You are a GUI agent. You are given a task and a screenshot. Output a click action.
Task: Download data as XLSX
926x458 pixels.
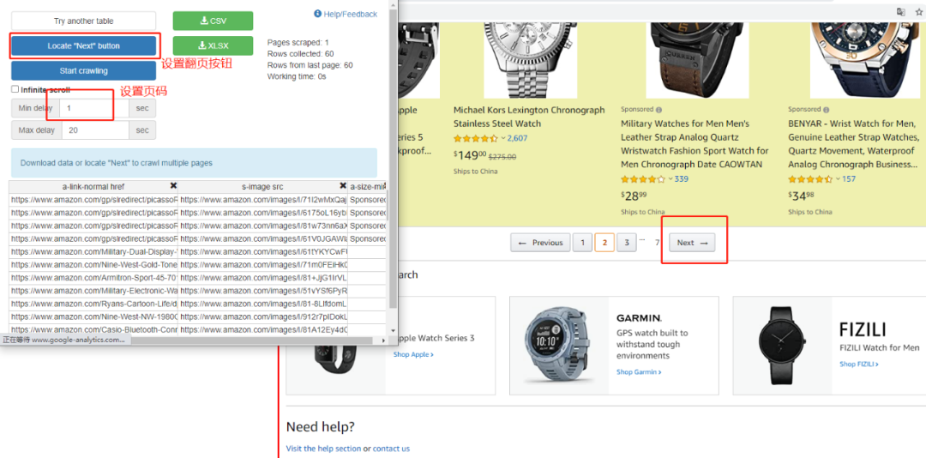[213, 45]
